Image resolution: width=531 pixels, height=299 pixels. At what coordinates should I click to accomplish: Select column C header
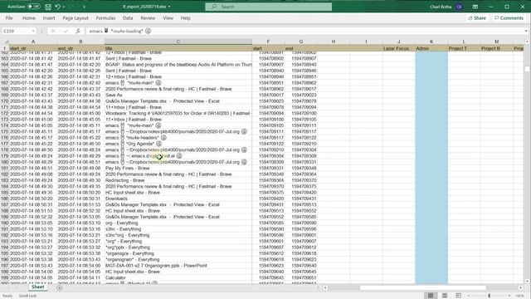click(178, 42)
